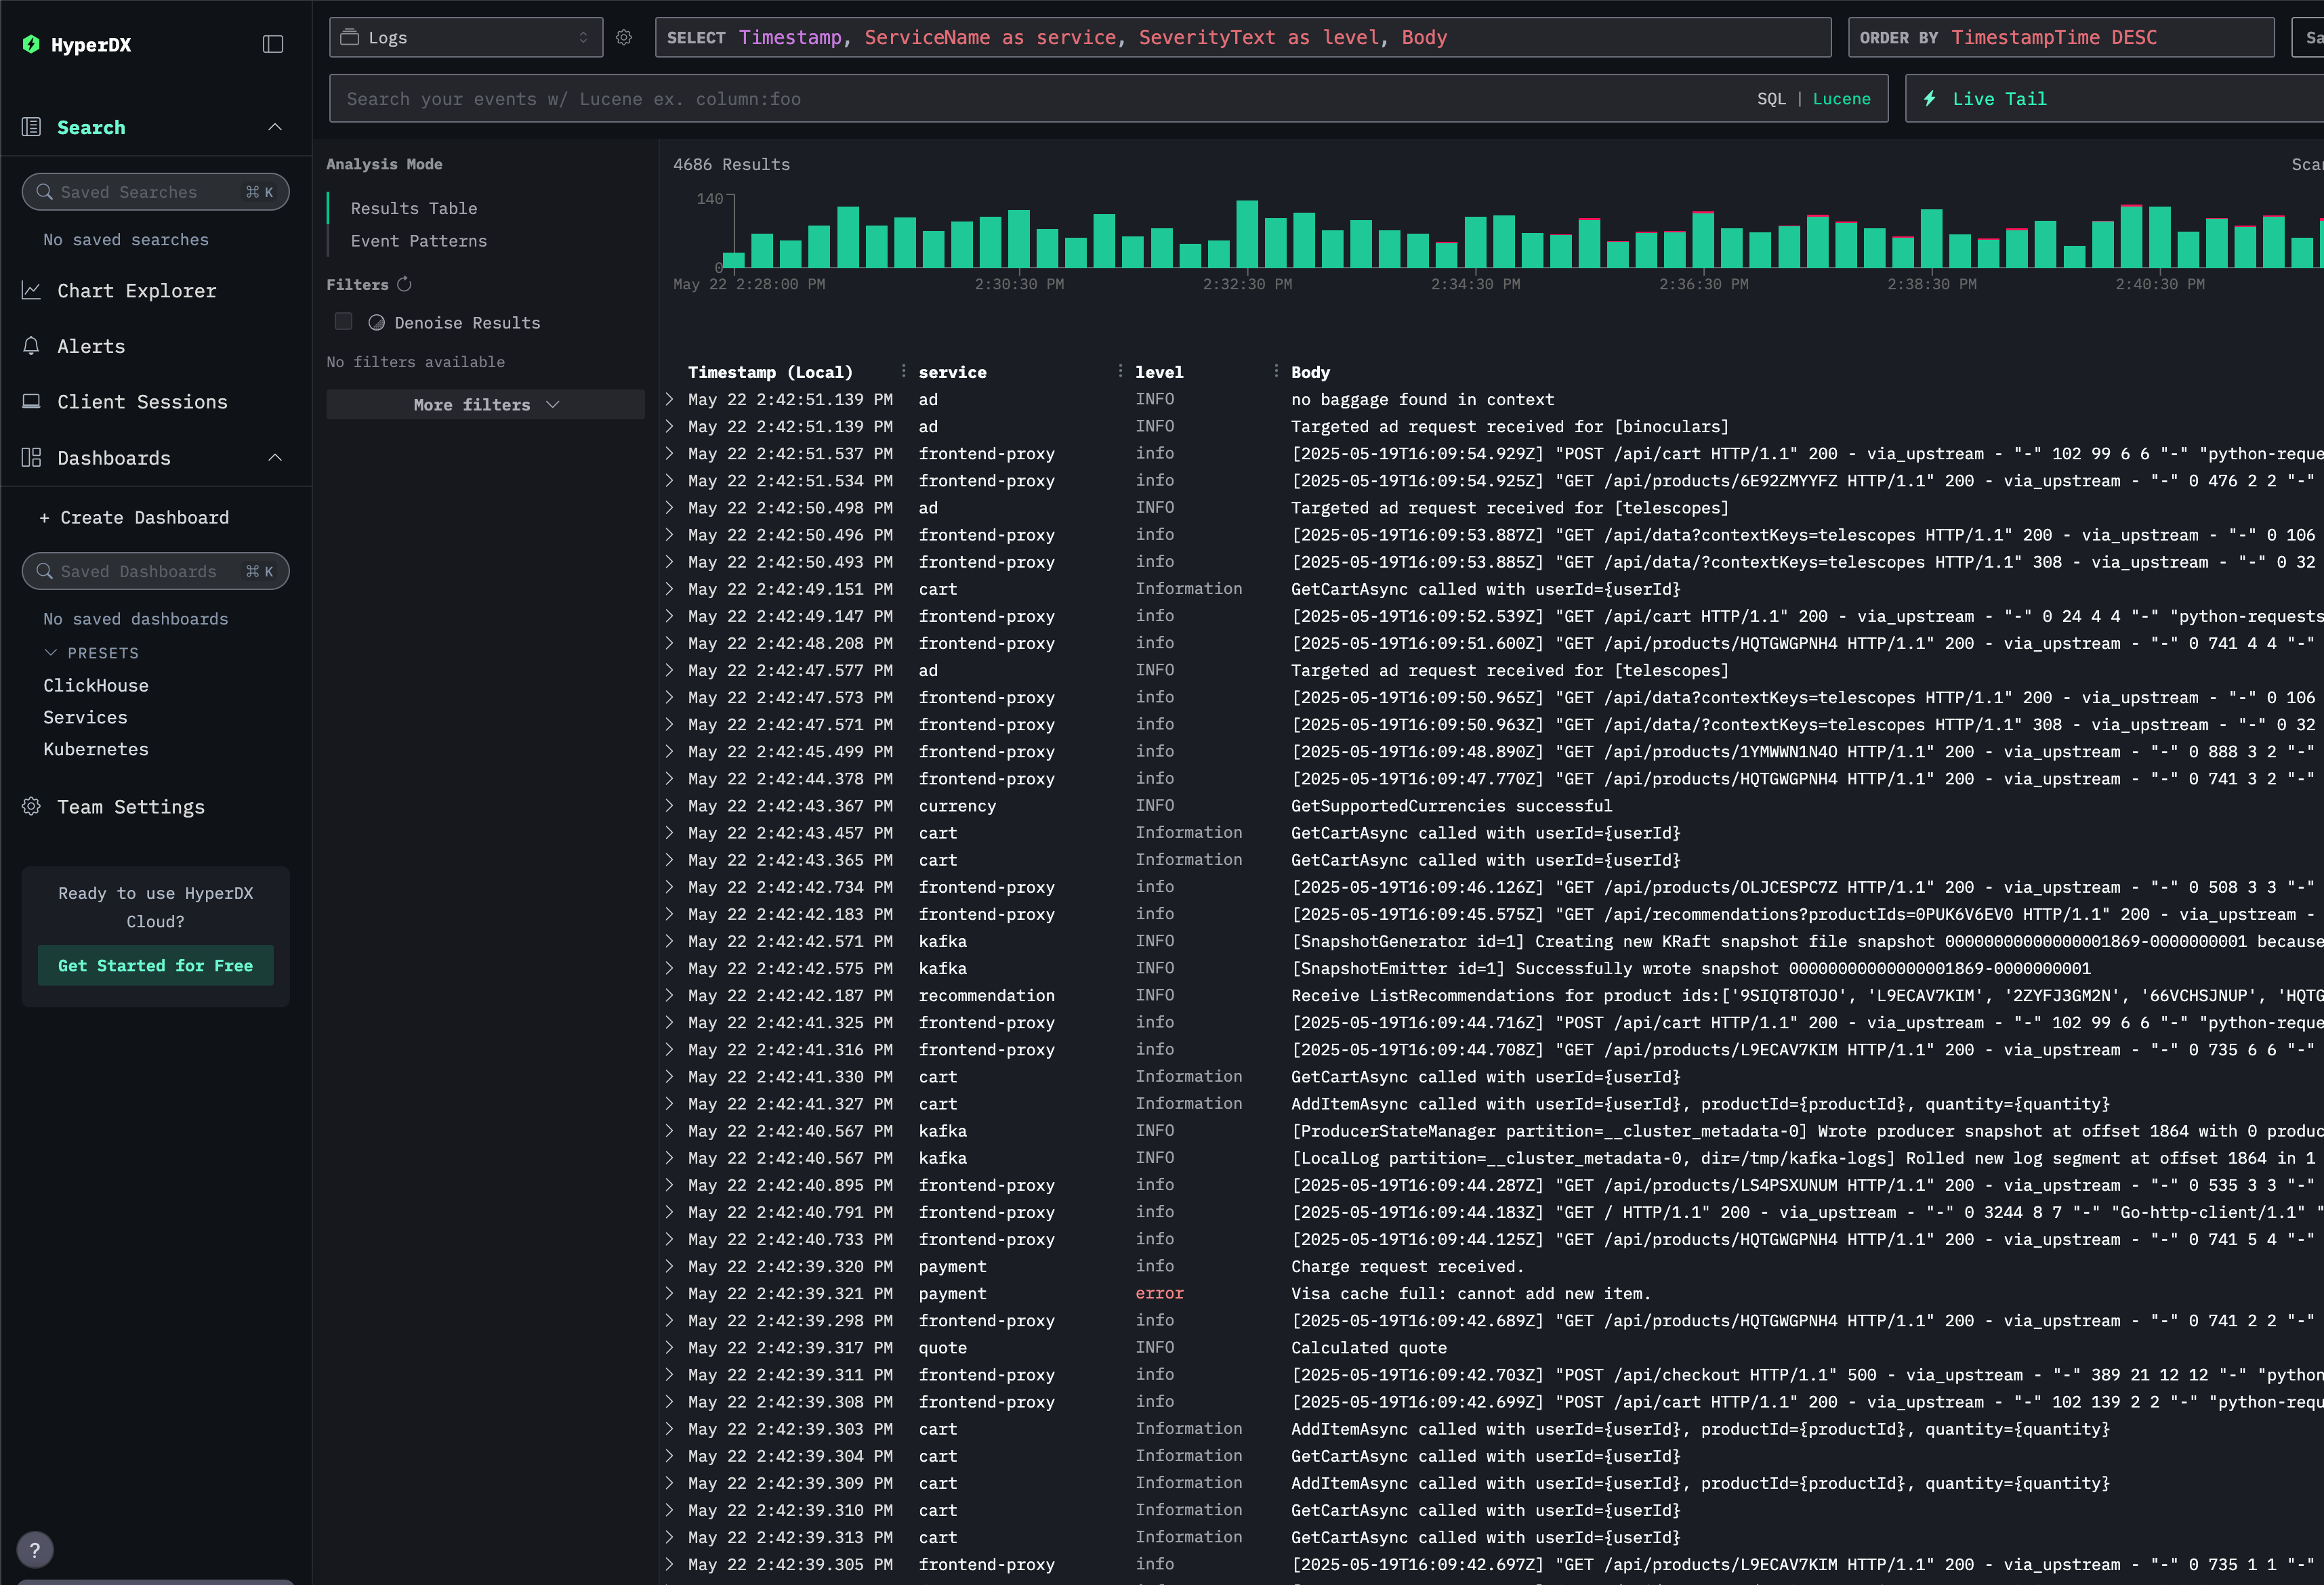This screenshot has height=1585, width=2324.
Task: Select the Results Table view
Action: [x=413, y=208]
